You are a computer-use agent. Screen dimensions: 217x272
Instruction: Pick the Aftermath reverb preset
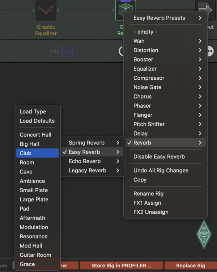pos(37,218)
